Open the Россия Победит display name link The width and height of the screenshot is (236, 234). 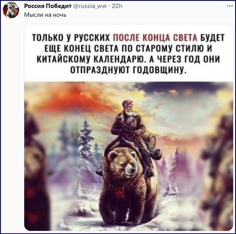(x=48, y=6)
